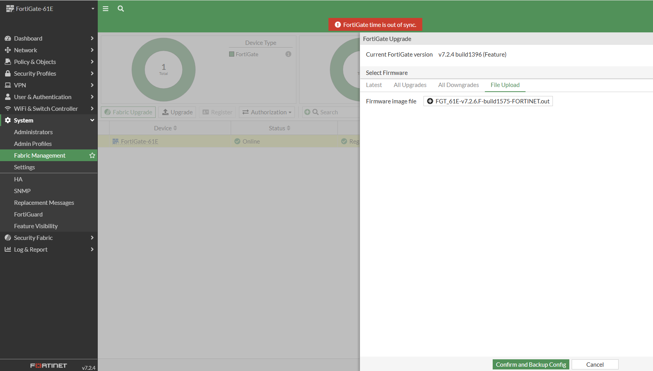The height and width of the screenshot is (371, 653).
Task: Expand User & Authentication chevron
Action: (92, 97)
